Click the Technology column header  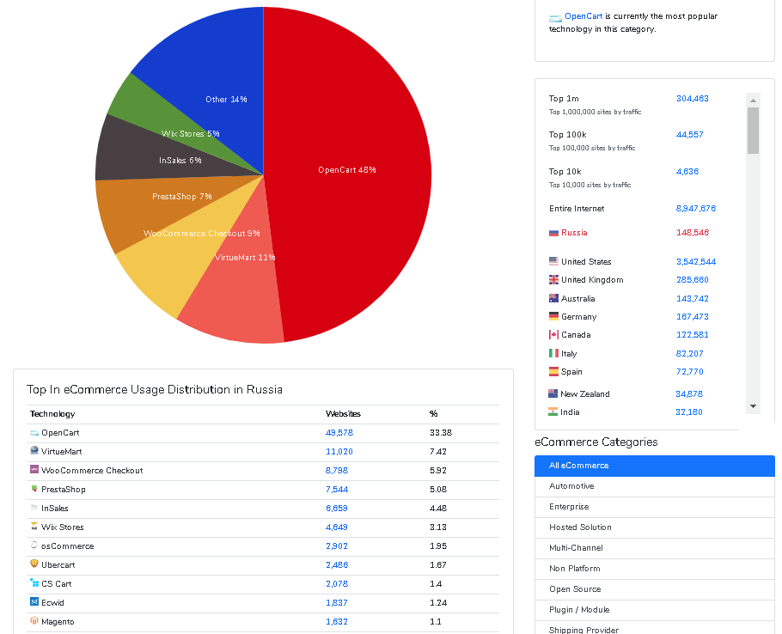[x=52, y=414]
